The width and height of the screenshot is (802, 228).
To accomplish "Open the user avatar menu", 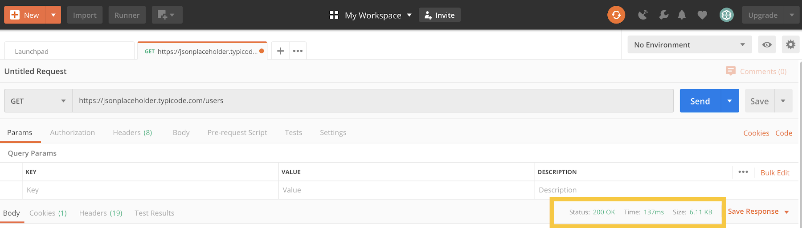I will coord(727,15).
